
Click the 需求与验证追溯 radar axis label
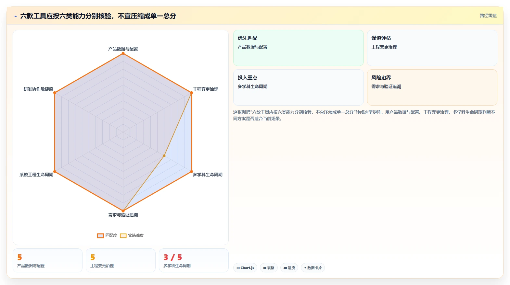click(x=123, y=215)
